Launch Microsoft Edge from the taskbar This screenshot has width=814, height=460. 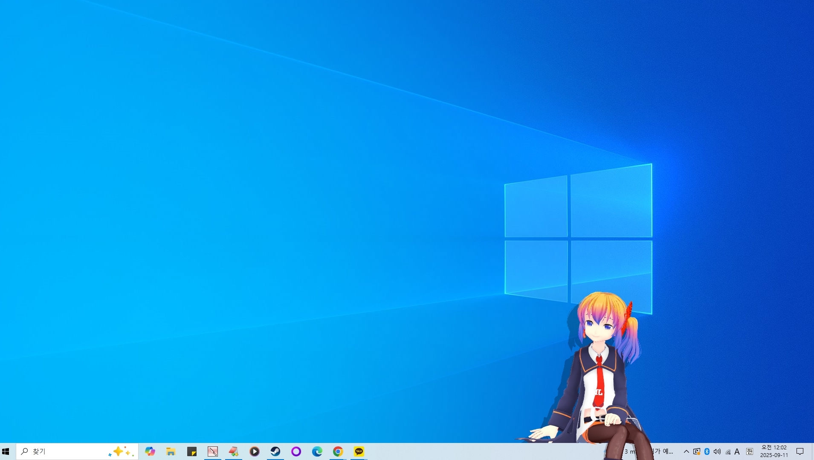tap(317, 451)
